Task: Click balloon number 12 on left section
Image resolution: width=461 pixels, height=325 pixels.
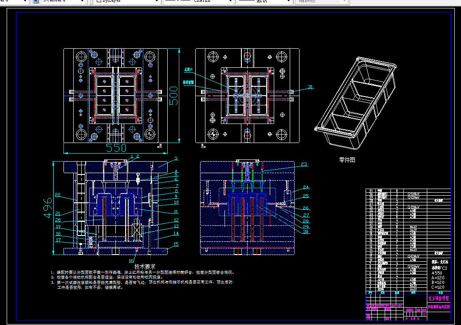Action: [x=176, y=220]
